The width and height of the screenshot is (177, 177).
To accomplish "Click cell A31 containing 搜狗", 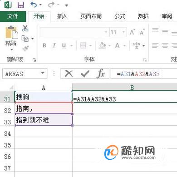I will pyautogui.click(x=44, y=97).
